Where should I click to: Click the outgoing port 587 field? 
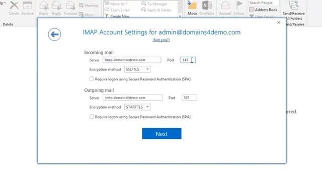coord(189,98)
